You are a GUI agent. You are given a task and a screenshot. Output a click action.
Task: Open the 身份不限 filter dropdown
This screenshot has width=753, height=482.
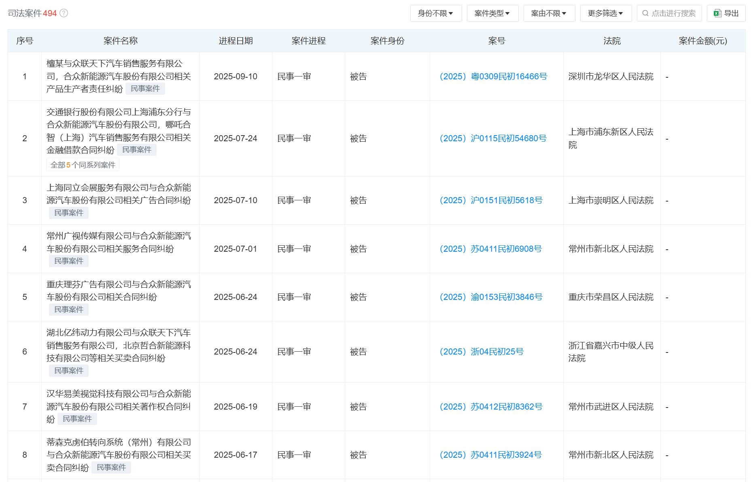pyautogui.click(x=436, y=13)
